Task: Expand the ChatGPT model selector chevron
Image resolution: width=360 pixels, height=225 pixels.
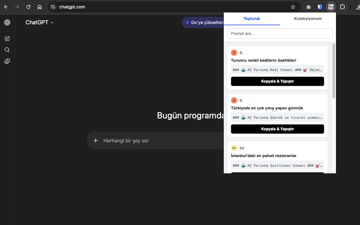Action: (52, 22)
